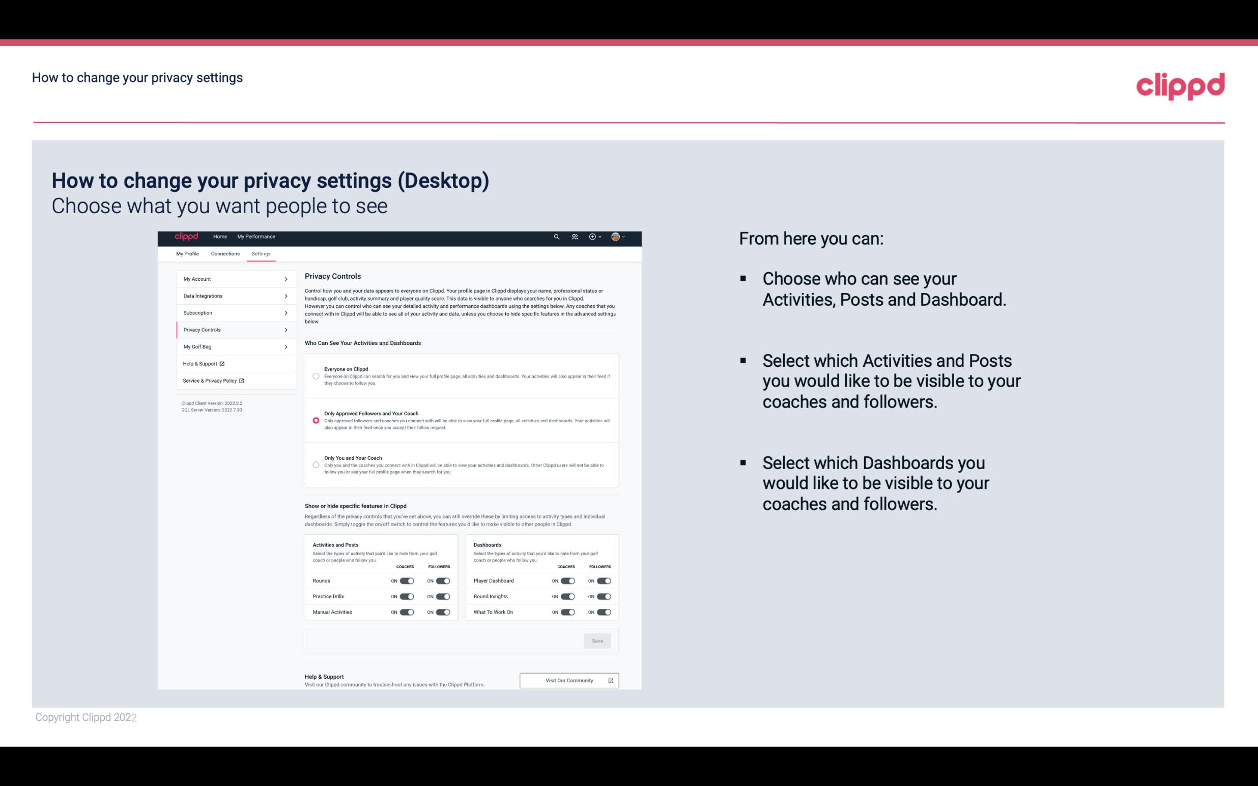Switch to My Profile tab

(187, 253)
